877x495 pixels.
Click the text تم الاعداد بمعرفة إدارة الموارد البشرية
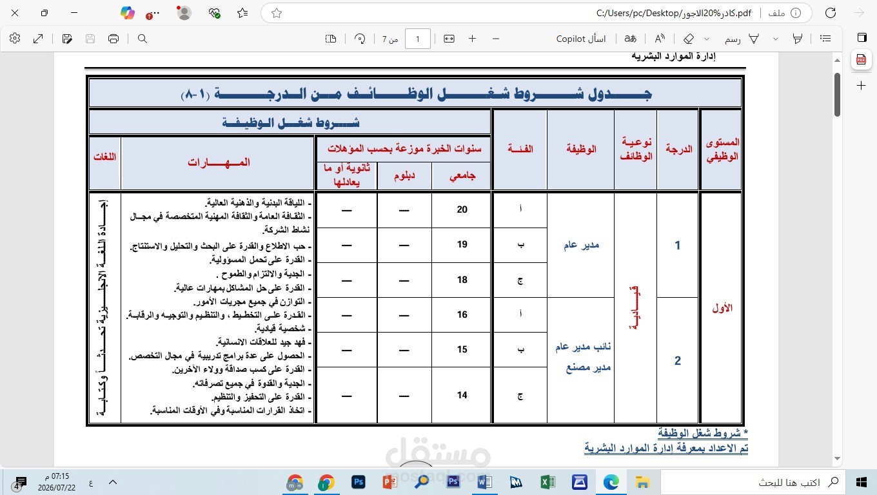pyautogui.click(x=666, y=447)
